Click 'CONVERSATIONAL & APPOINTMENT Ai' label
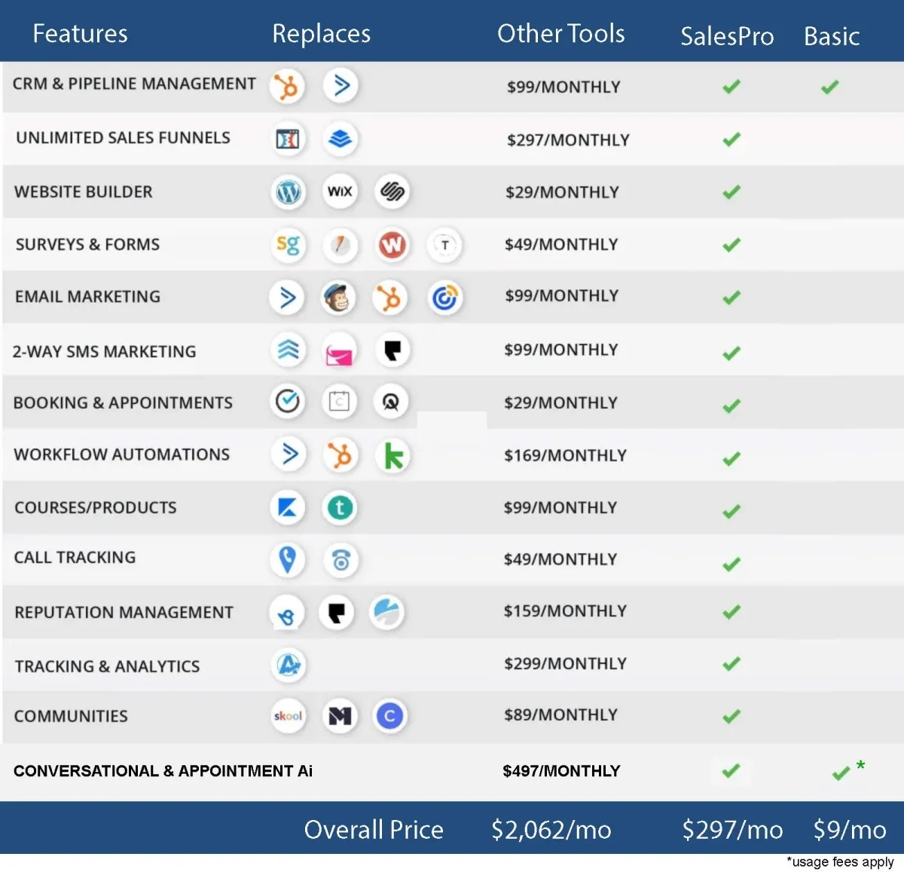Viewport: 904px width, 872px height. click(163, 771)
